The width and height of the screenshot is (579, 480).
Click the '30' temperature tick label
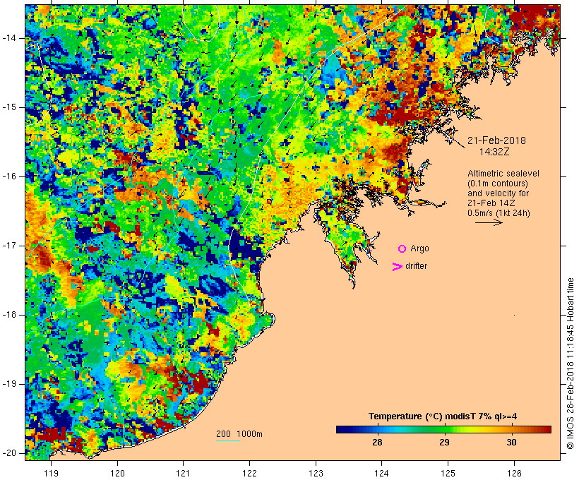coord(511,443)
